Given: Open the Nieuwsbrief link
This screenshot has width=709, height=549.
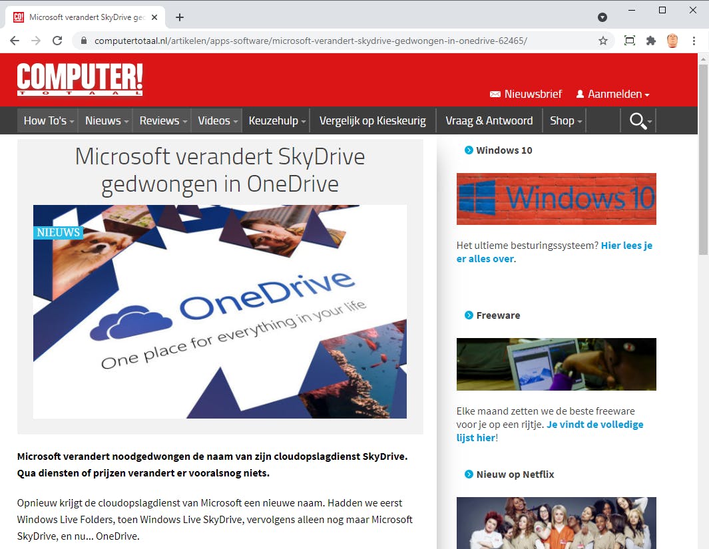Looking at the screenshot, I should [x=533, y=94].
